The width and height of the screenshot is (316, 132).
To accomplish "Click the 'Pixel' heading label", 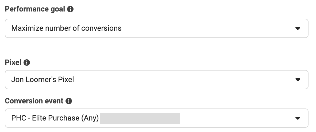I will (x=13, y=63).
